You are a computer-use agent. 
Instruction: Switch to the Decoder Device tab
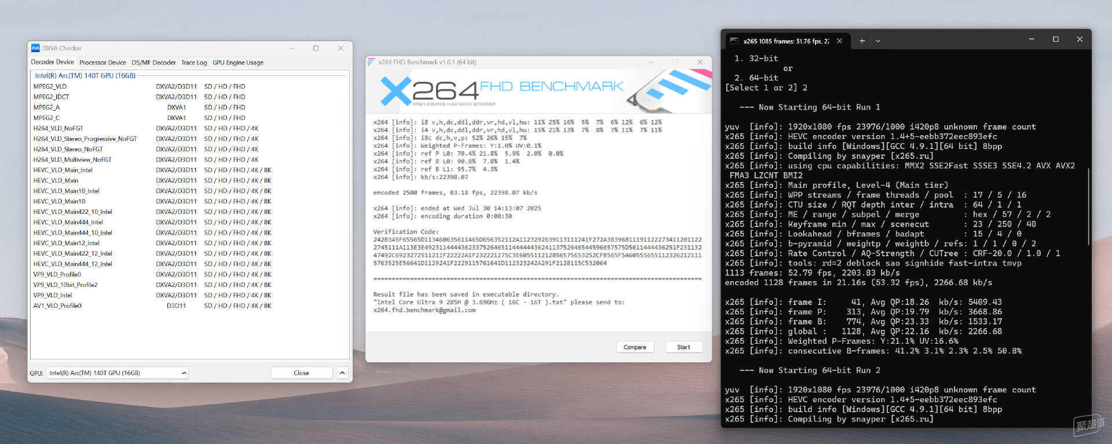pyautogui.click(x=53, y=62)
